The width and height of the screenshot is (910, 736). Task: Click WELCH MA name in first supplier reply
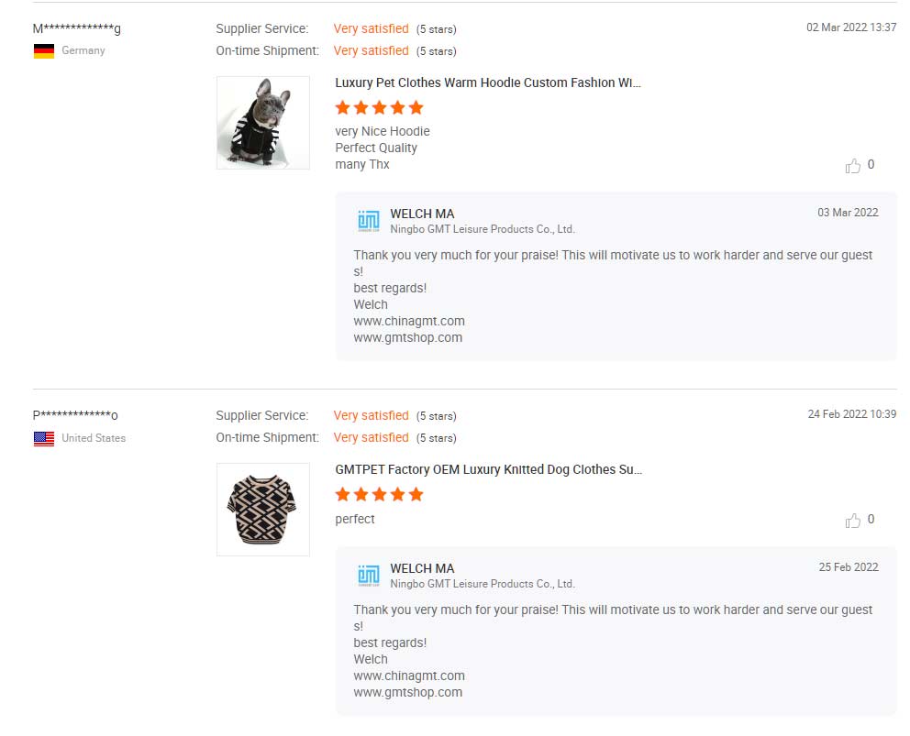tap(422, 214)
